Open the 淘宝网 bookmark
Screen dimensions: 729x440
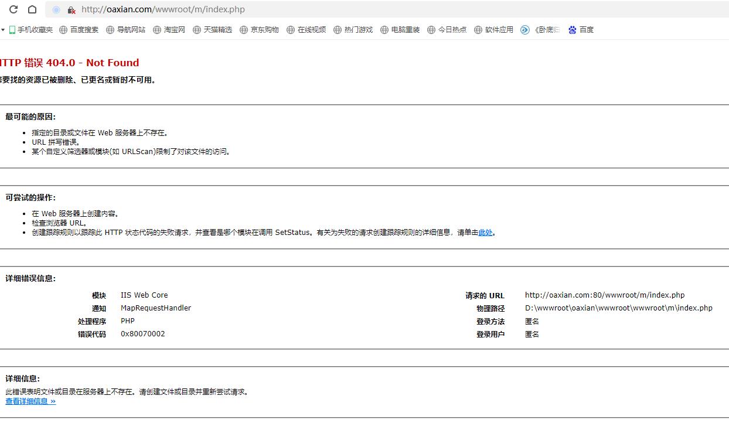tap(169, 30)
